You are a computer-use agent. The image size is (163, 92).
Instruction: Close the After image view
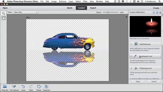[x=126, y=17]
